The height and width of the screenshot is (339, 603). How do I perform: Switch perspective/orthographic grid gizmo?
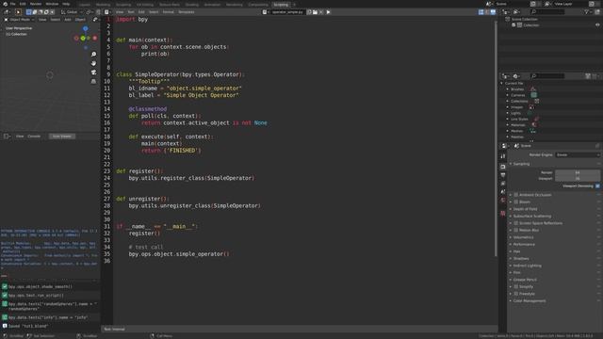(93, 82)
